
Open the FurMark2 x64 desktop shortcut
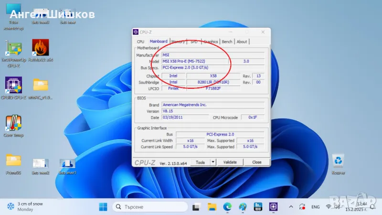coord(41,48)
